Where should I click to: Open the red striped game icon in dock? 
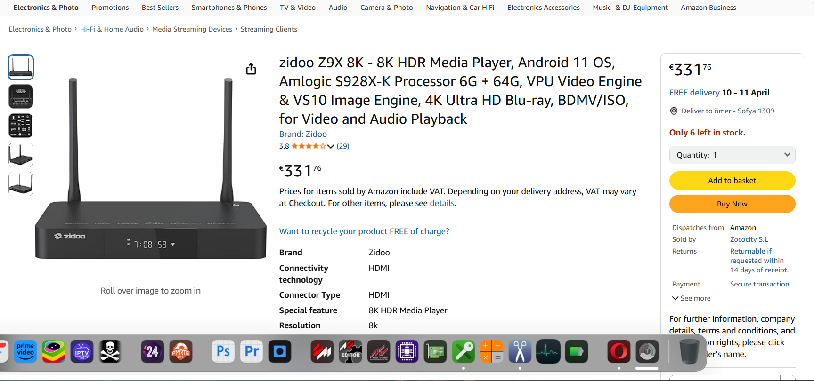click(x=322, y=351)
